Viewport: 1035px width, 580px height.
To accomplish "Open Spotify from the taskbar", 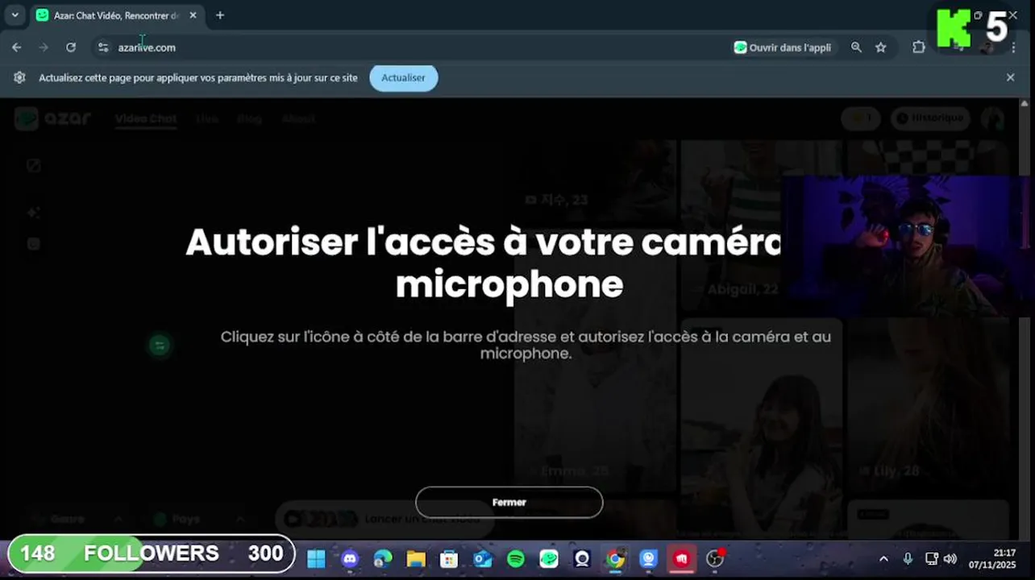I will (x=516, y=558).
